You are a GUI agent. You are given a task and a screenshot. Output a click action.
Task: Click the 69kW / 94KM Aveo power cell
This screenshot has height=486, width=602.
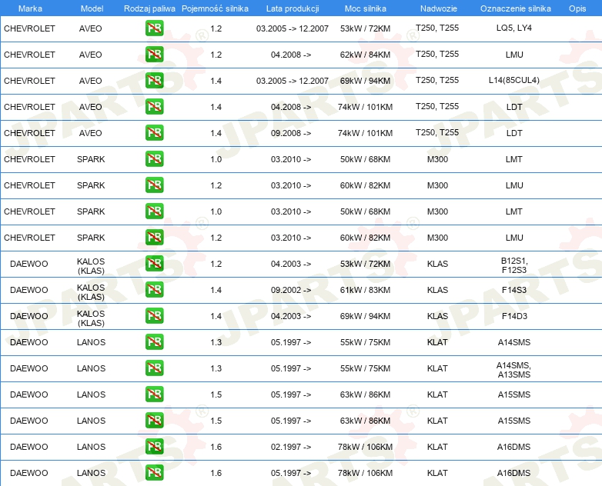click(x=365, y=81)
